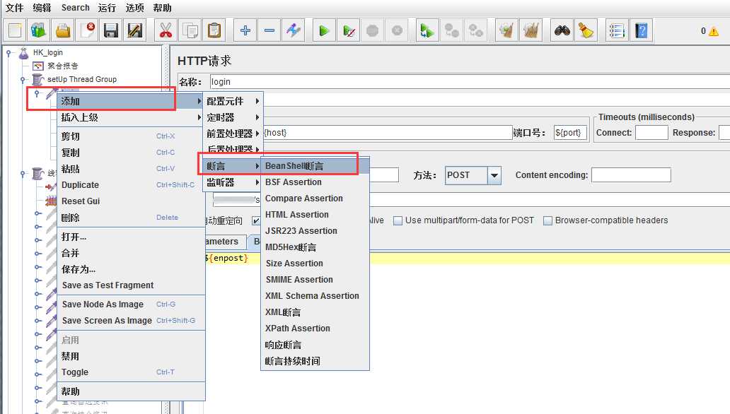Select Duplicate in the context menu
Screen dimensions: 730x414
[x=132, y=184]
